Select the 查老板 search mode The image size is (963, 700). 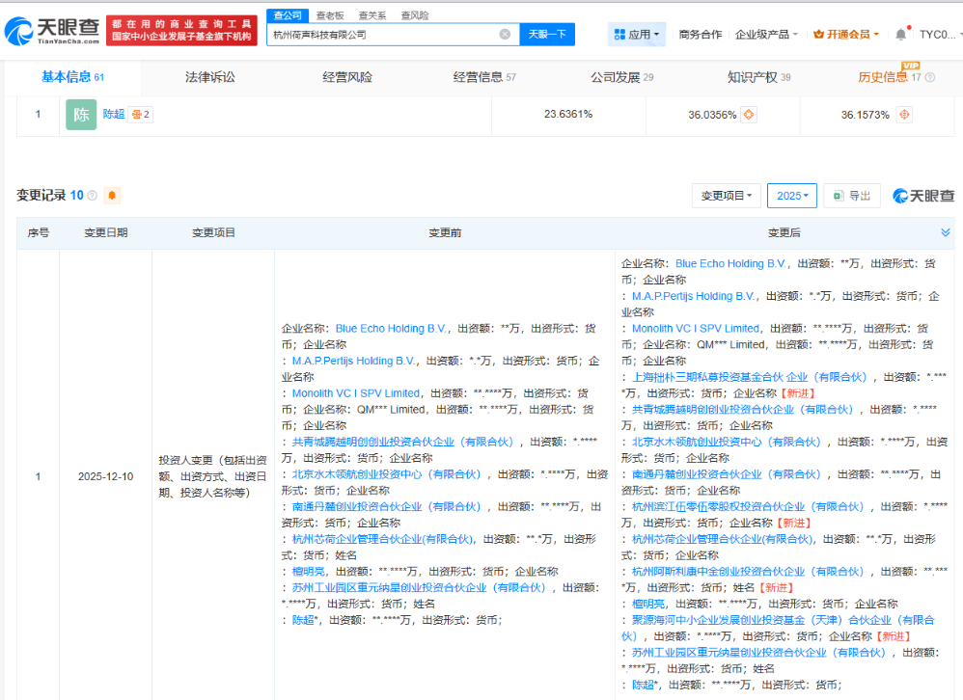coord(329,15)
